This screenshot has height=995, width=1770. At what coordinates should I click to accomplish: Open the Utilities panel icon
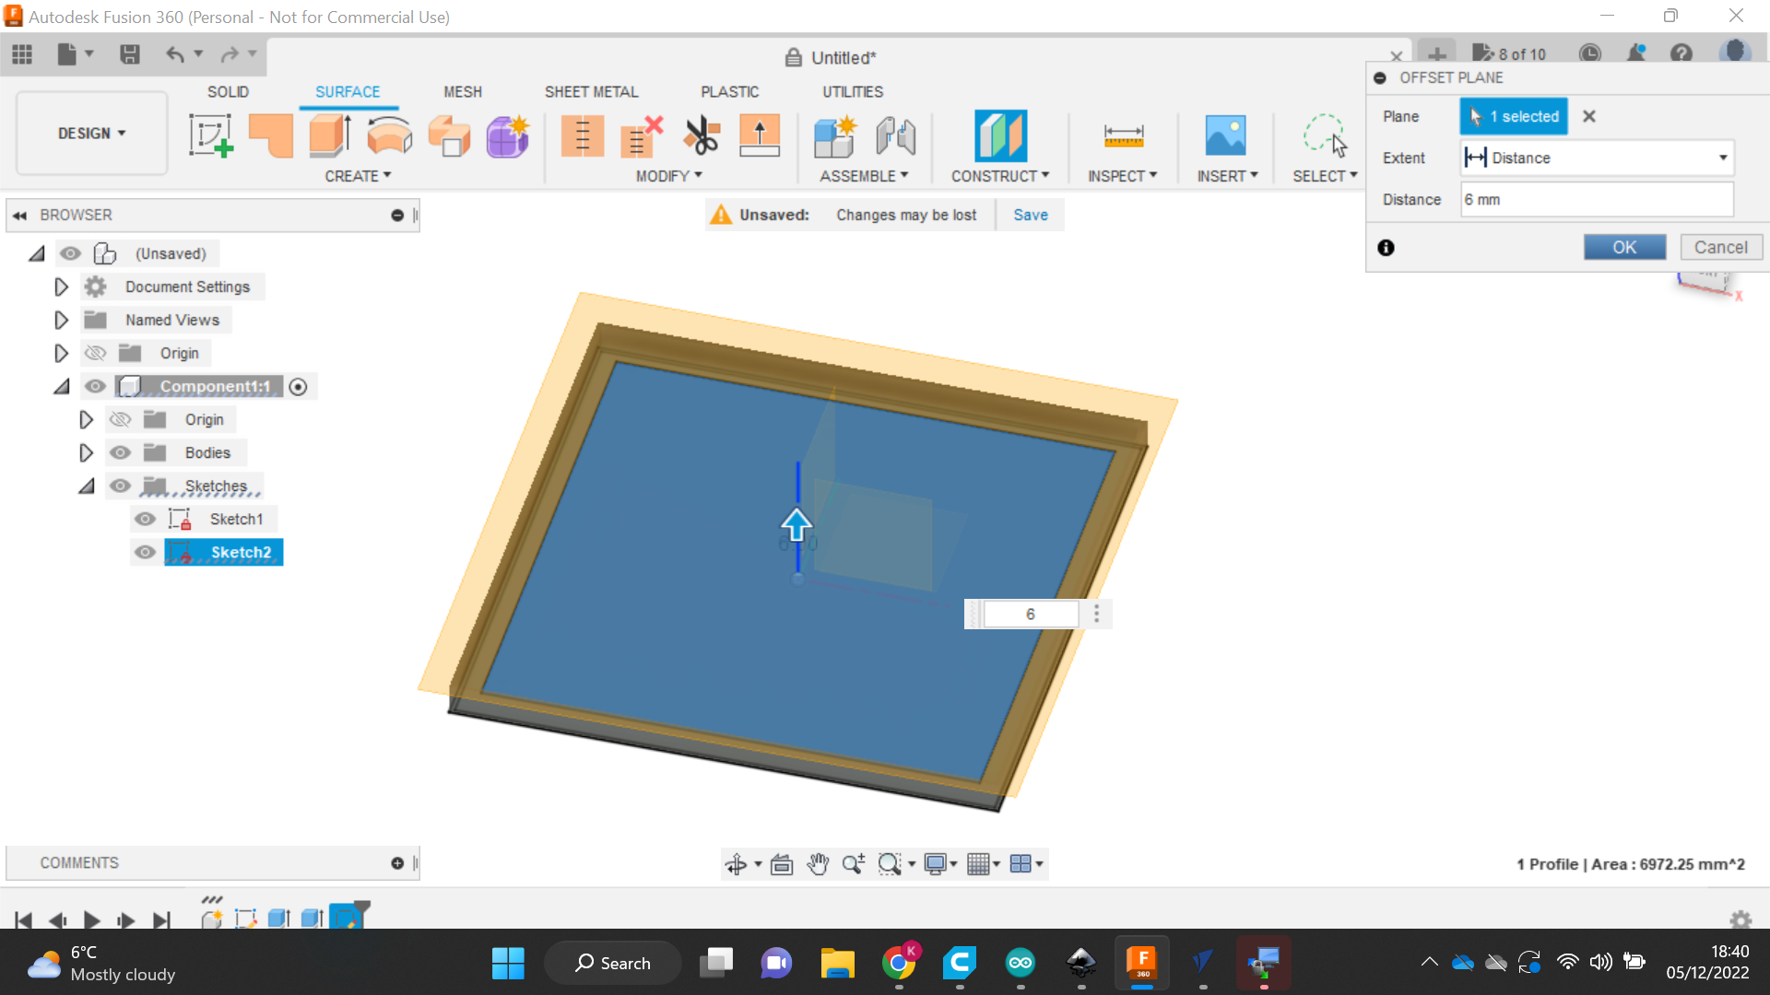pos(851,91)
